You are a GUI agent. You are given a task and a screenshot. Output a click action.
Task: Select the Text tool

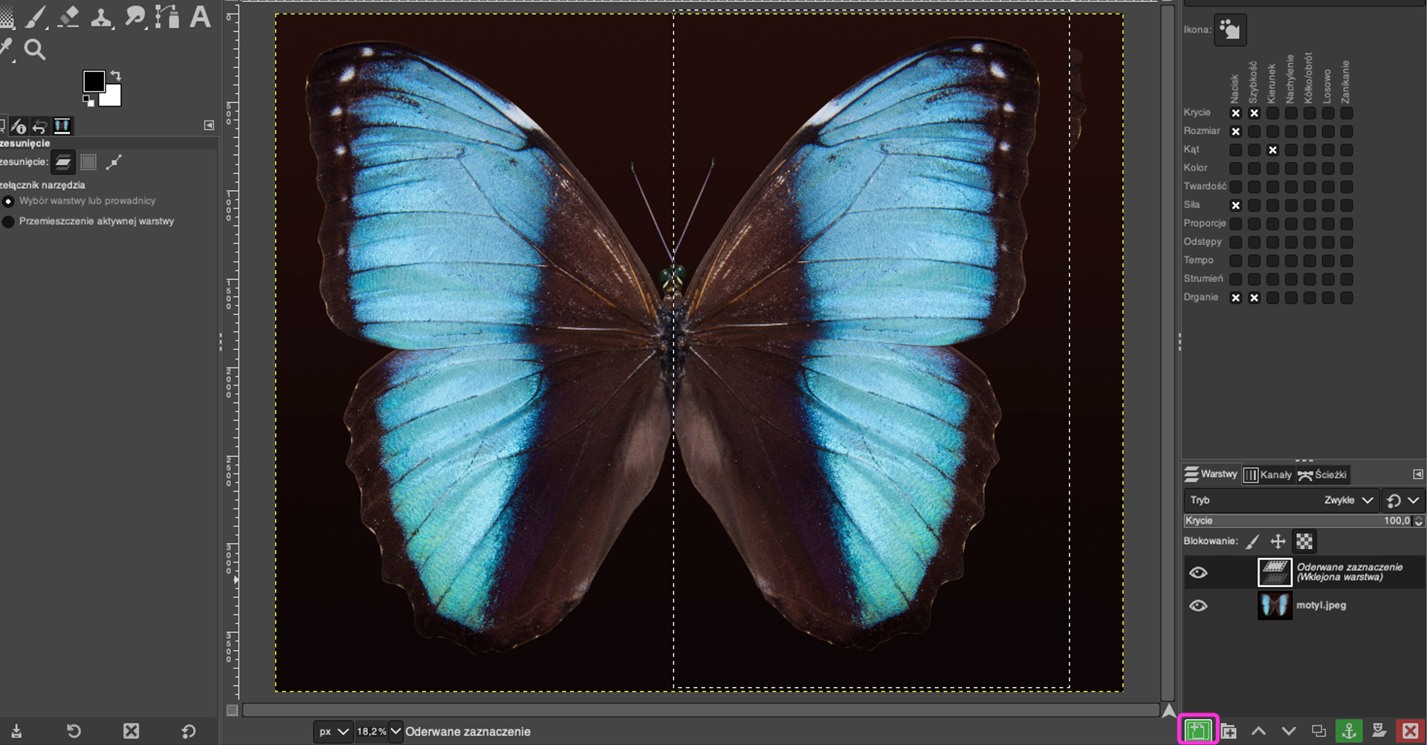point(200,16)
